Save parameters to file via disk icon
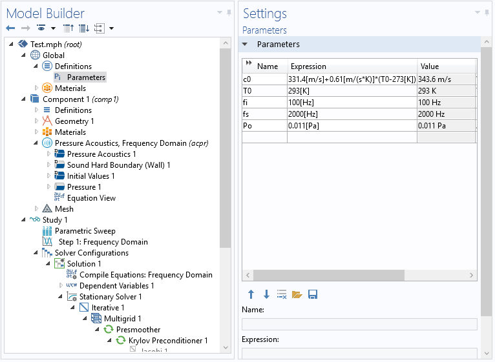The image size is (495, 362). click(x=313, y=294)
